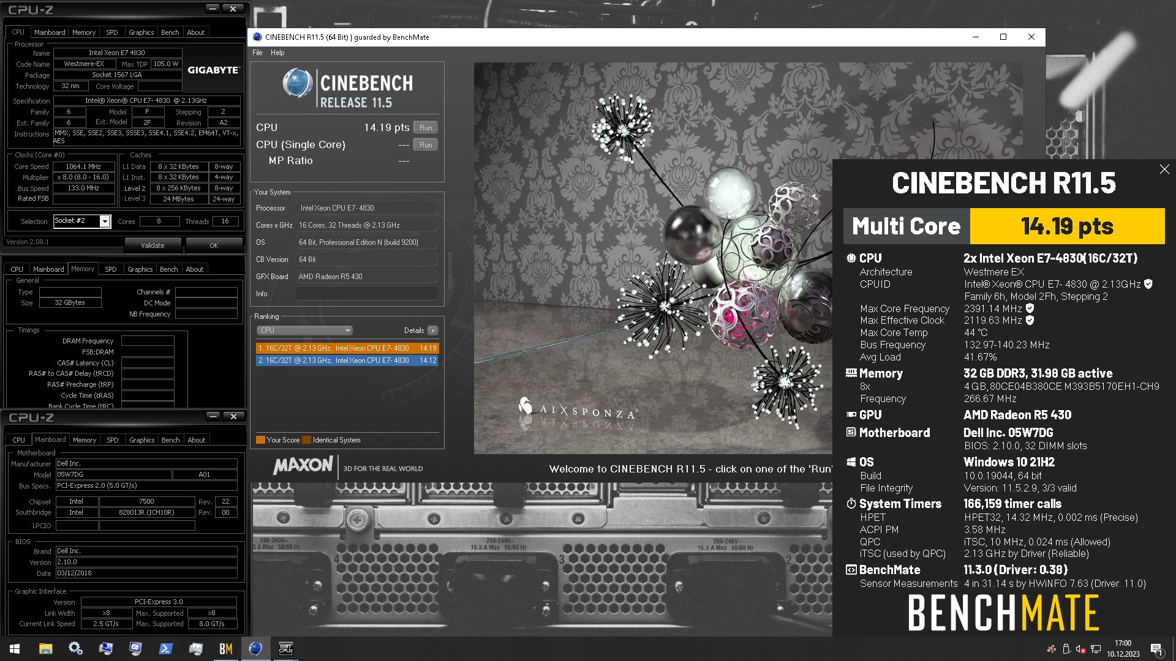Open BenchMate from the taskbar
Viewport: 1176px width, 661px height.
click(x=225, y=649)
